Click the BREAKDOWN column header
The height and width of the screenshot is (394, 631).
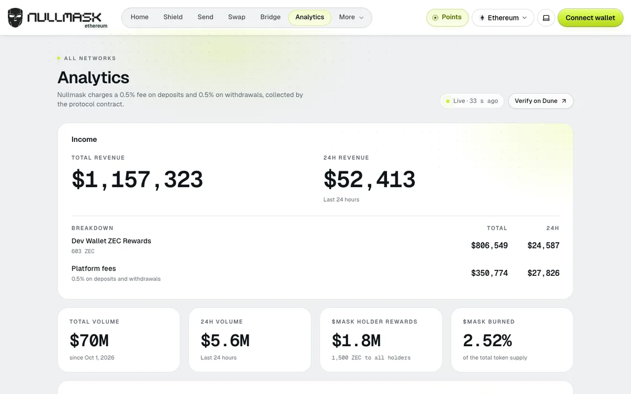93,228
